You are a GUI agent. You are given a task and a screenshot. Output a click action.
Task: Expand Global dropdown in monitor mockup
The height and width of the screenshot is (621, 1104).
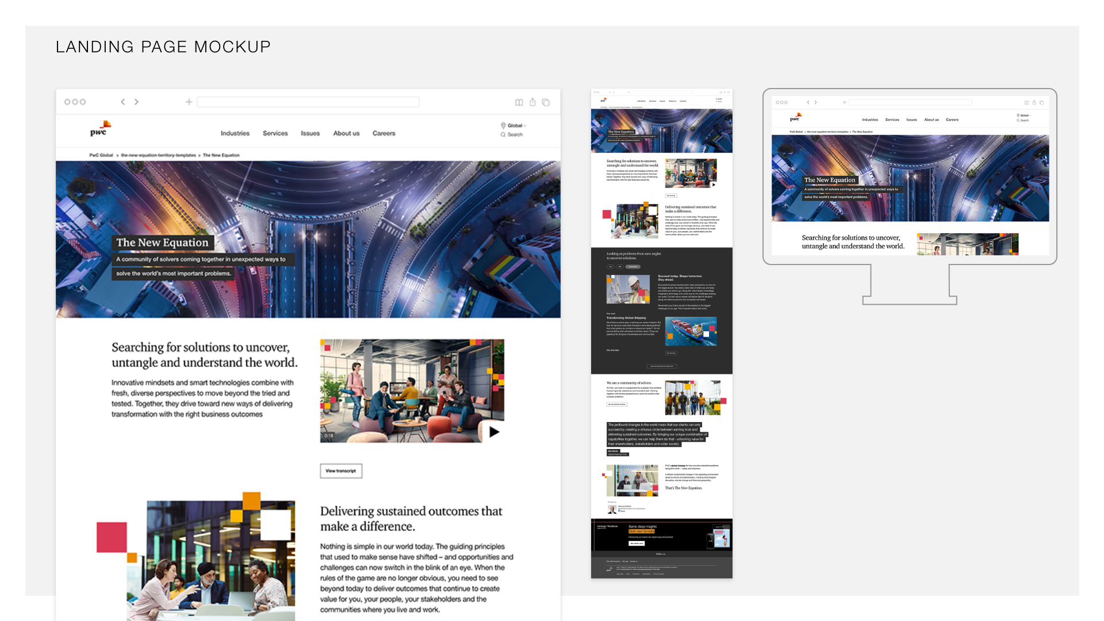[1024, 116]
